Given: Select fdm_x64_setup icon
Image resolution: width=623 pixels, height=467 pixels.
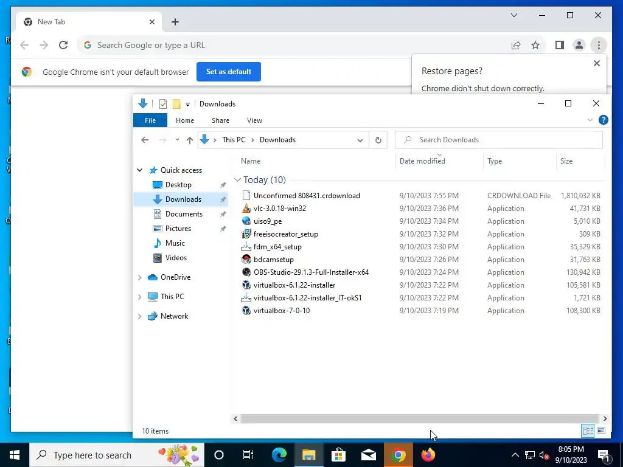Looking at the screenshot, I should coord(246,247).
